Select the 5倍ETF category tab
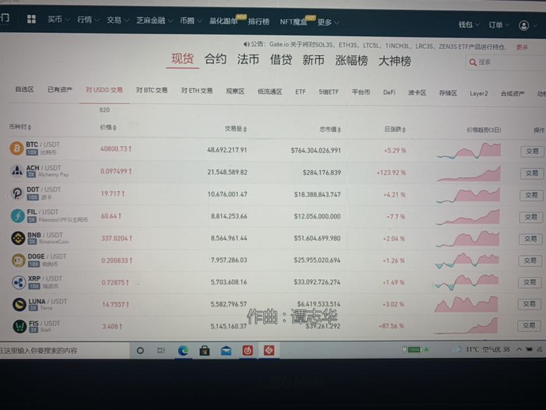Image resolution: width=546 pixels, height=410 pixels. (x=329, y=92)
